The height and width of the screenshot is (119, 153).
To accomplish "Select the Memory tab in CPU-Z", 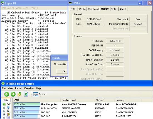I will point(105,9).
